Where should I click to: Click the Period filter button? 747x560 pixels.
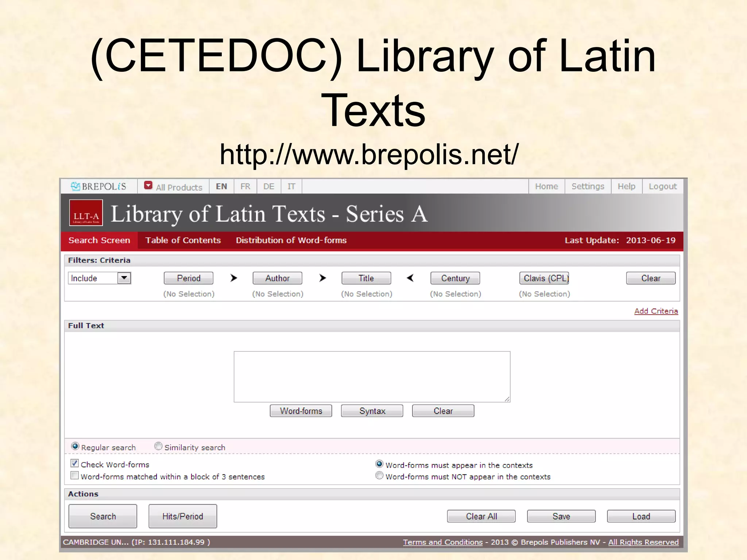pyautogui.click(x=189, y=278)
